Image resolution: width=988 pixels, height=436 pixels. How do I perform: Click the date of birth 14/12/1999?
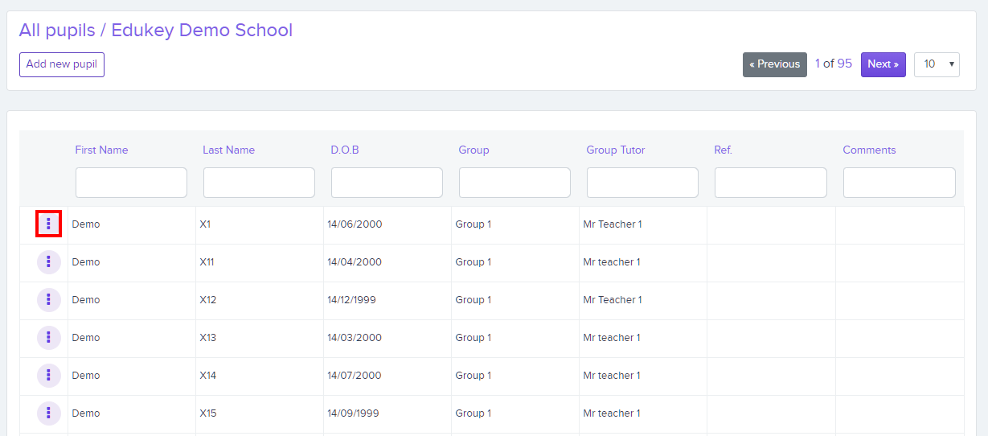[351, 300]
